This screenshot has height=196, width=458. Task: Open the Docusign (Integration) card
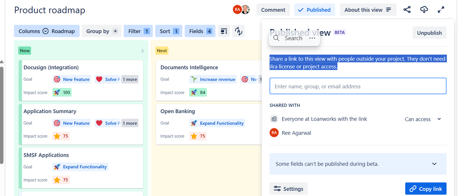[82, 81]
